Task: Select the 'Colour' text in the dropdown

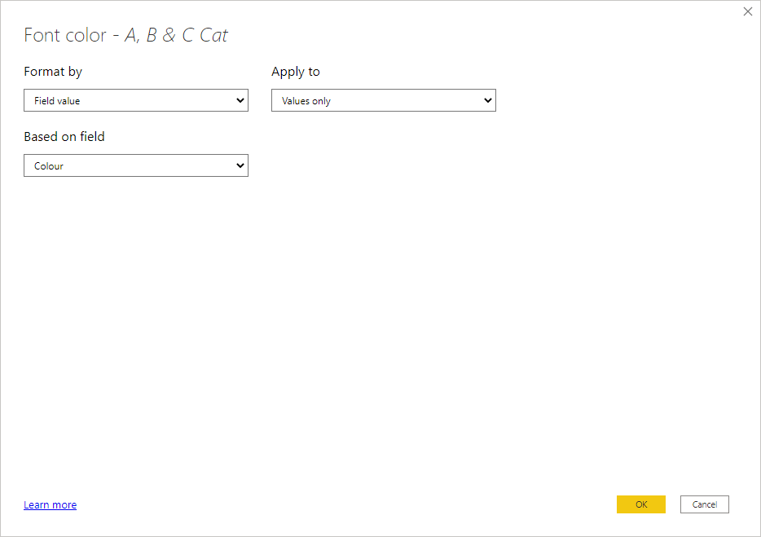Action: tap(49, 166)
